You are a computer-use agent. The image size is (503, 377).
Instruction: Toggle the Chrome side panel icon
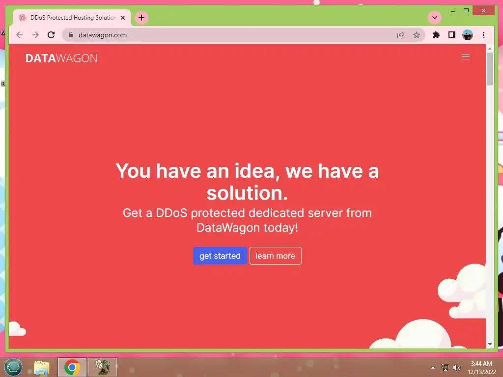tap(452, 35)
